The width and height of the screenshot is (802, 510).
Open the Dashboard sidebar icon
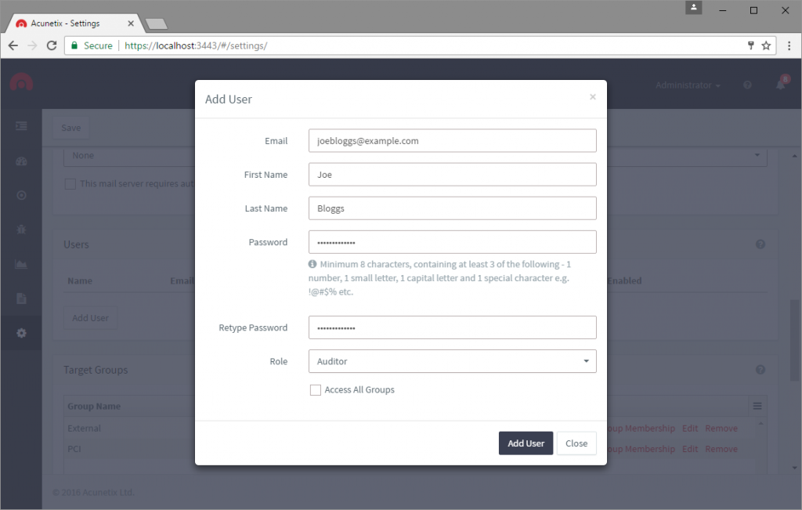(x=21, y=161)
